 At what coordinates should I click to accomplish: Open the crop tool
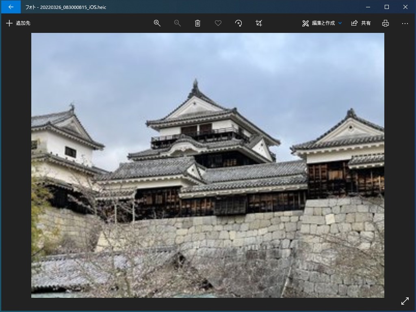click(259, 23)
